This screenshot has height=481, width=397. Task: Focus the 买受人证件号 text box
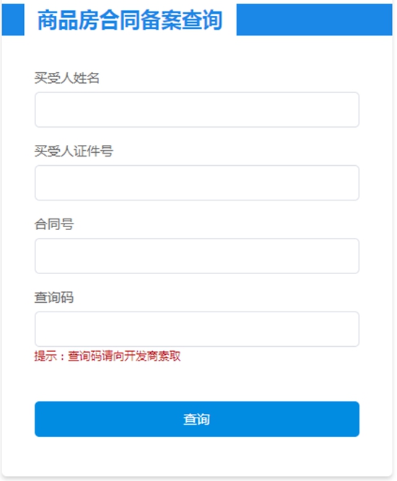coord(197,183)
